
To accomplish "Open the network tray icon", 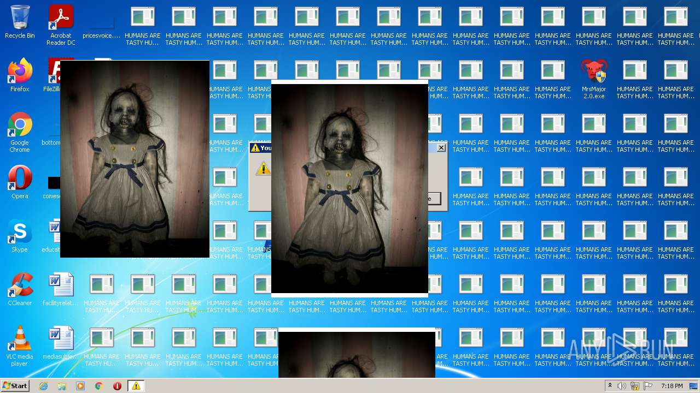I will [x=635, y=386].
